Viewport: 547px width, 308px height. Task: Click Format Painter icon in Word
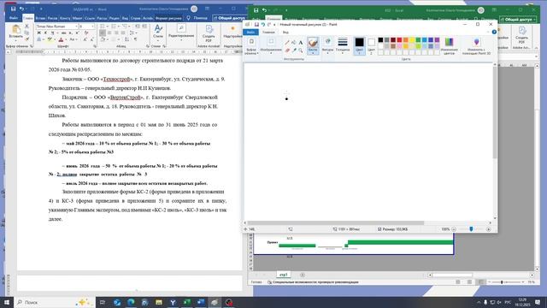click(26, 39)
